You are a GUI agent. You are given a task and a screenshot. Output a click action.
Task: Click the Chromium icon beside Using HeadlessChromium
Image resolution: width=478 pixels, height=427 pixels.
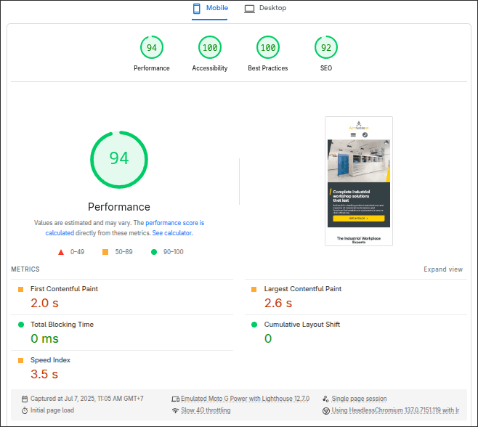tap(326, 411)
